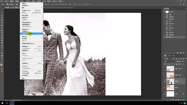Click the layer fill value field
The height and width of the screenshot is (105, 187).
183,64
